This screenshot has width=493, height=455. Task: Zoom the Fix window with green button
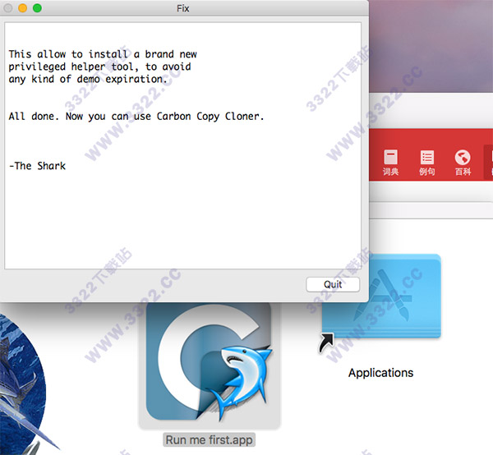(37, 8)
